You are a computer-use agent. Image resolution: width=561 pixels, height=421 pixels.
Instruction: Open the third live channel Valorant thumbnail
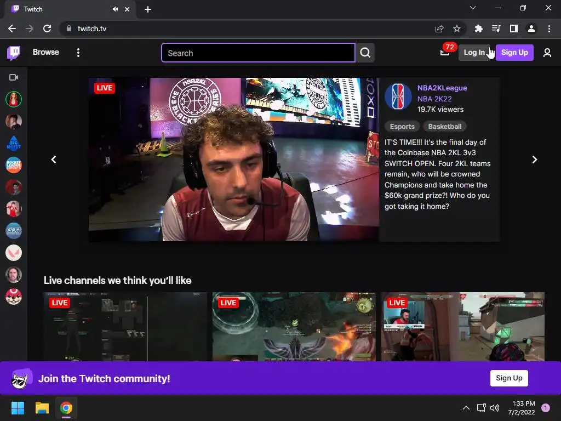[462, 327]
